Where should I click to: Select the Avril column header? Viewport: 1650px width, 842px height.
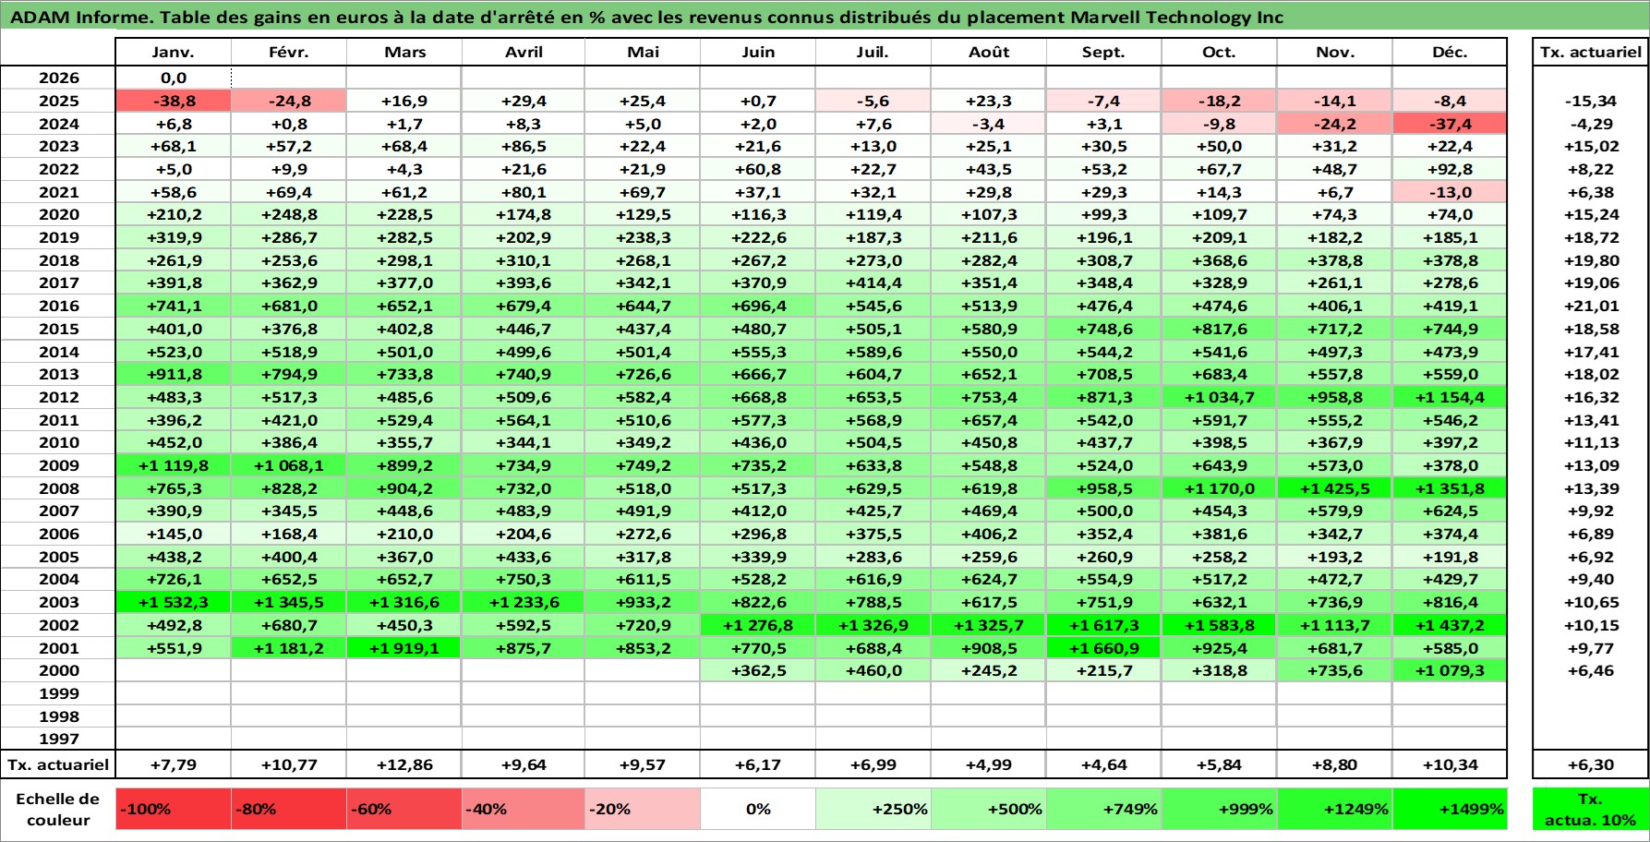524,52
